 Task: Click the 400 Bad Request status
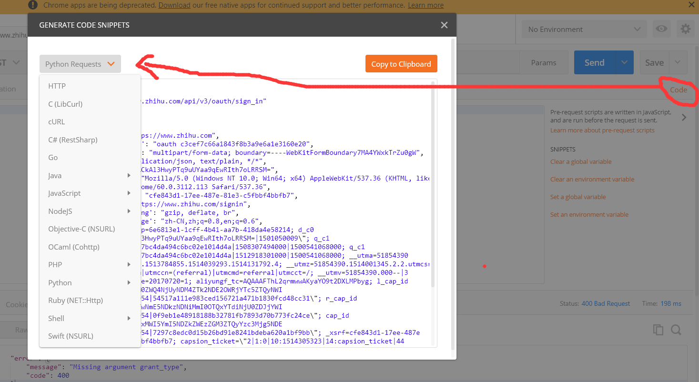[x=606, y=304]
